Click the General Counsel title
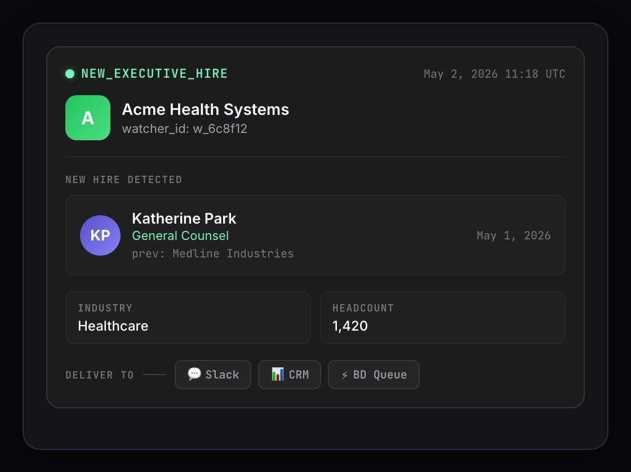631x472 pixels. click(180, 236)
